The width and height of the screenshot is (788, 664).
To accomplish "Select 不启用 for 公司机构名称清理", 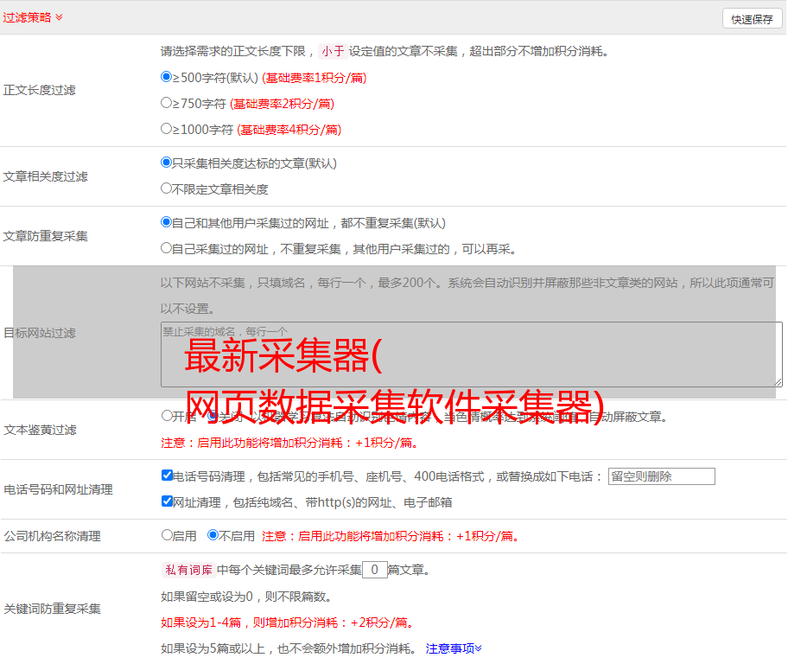I will pos(213,535).
